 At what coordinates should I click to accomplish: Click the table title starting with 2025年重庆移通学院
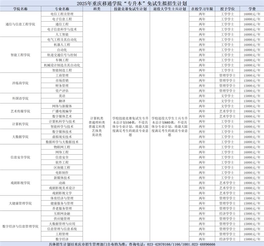click(x=132, y=3)
